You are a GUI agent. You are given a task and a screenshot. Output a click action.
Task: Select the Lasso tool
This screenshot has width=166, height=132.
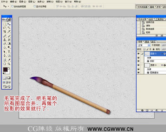(5, 28)
